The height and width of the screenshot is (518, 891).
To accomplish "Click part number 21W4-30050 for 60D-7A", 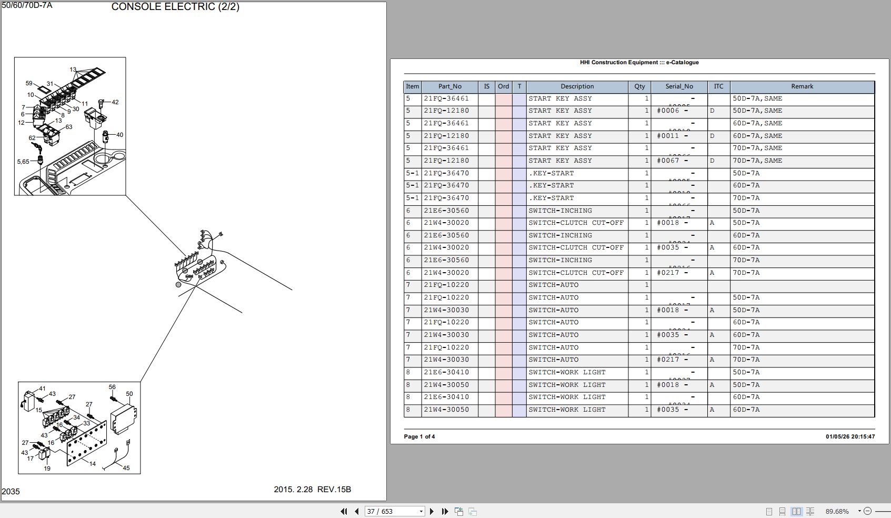I will pos(446,410).
